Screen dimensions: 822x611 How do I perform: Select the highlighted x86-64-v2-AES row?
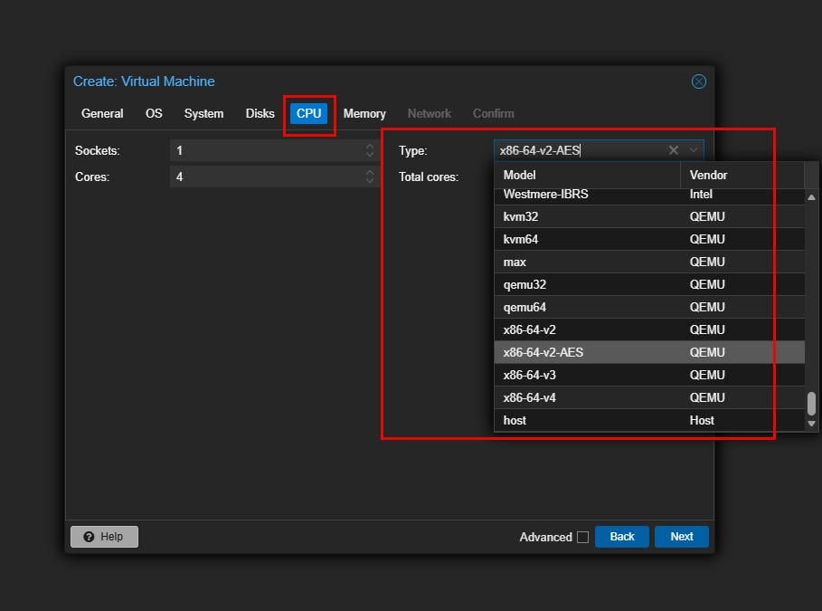pos(649,352)
